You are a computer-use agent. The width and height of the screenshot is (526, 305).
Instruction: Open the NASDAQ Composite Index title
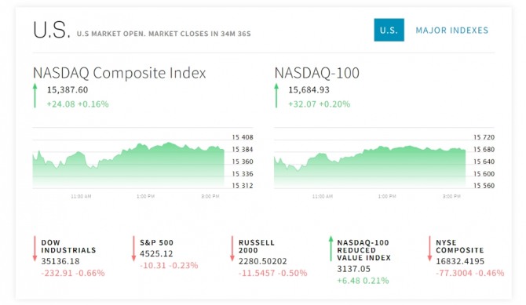[x=119, y=73]
